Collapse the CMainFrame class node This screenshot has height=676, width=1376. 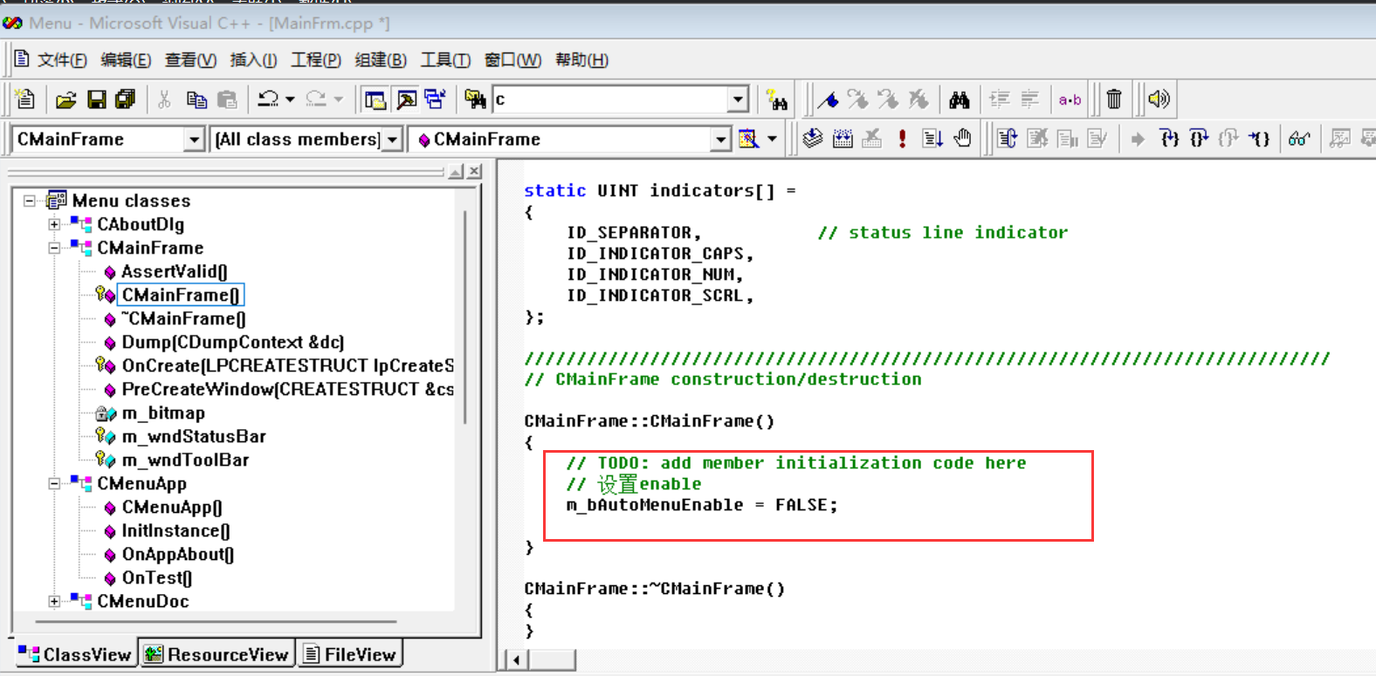click(54, 248)
